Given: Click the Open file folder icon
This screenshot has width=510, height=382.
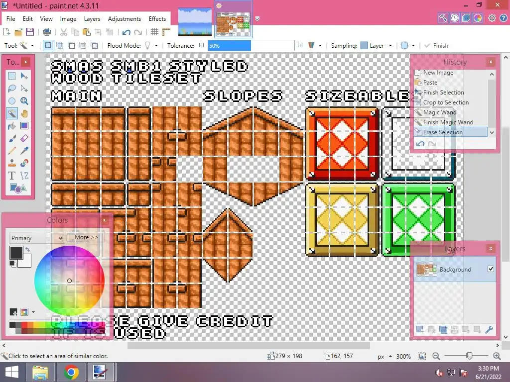Looking at the screenshot, I should pyautogui.click(x=18, y=32).
